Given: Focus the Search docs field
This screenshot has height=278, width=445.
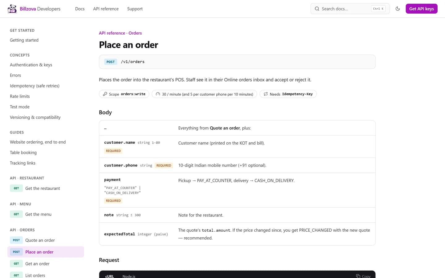Looking at the screenshot, I should point(350,9).
